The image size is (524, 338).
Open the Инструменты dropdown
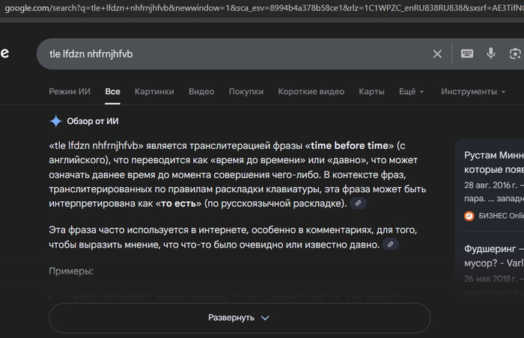point(473,91)
